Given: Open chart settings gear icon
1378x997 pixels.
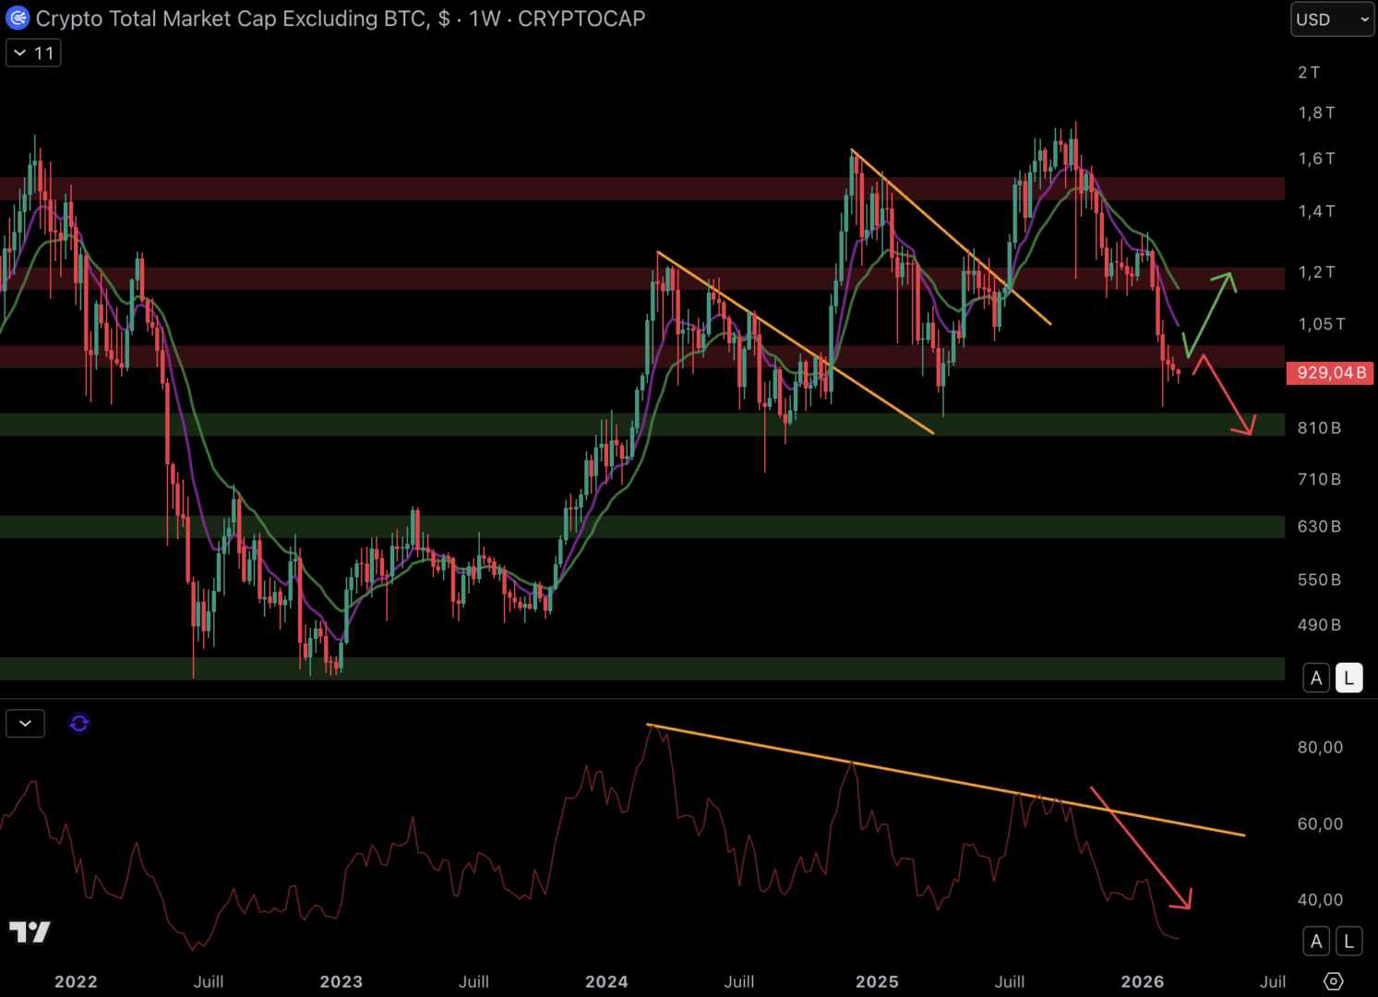Looking at the screenshot, I should point(1333,980).
